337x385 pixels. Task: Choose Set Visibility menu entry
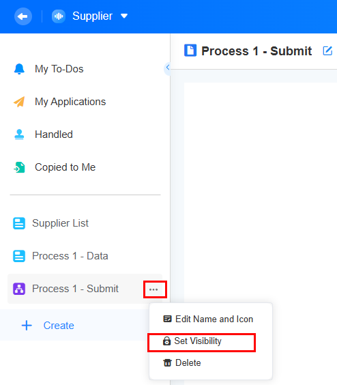tap(192, 341)
